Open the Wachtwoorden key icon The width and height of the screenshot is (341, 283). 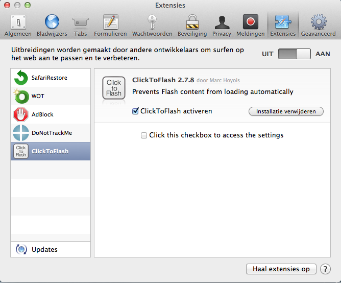coord(152,22)
